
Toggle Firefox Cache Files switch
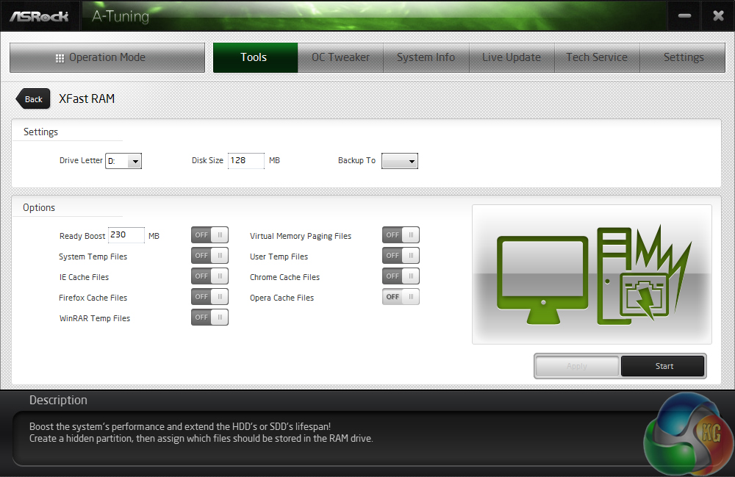[209, 297]
